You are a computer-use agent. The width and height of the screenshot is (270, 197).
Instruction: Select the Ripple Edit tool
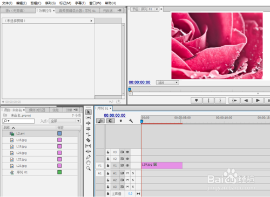pyautogui.click(x=88, y=123)
